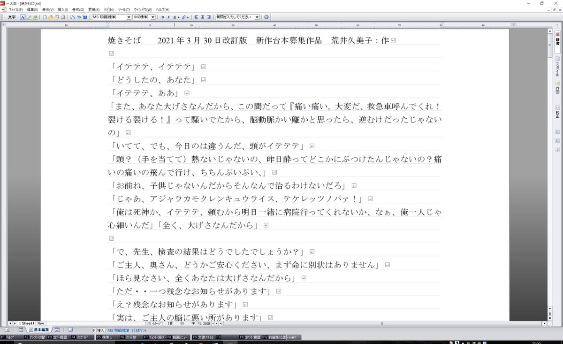Open the ファイル(F) menu

coord(16,10)
